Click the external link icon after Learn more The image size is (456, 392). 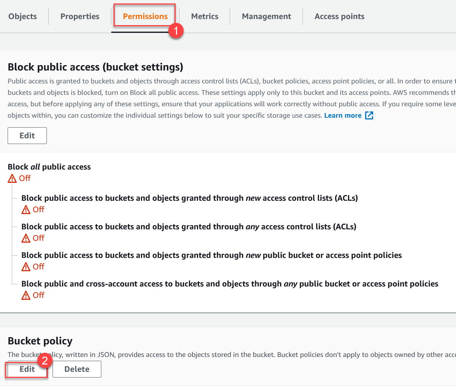coord(369,115)
